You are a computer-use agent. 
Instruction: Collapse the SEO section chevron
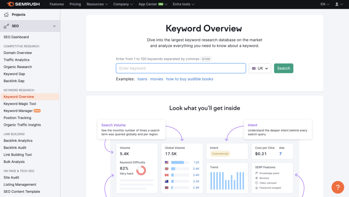click(x=54, y=26)
